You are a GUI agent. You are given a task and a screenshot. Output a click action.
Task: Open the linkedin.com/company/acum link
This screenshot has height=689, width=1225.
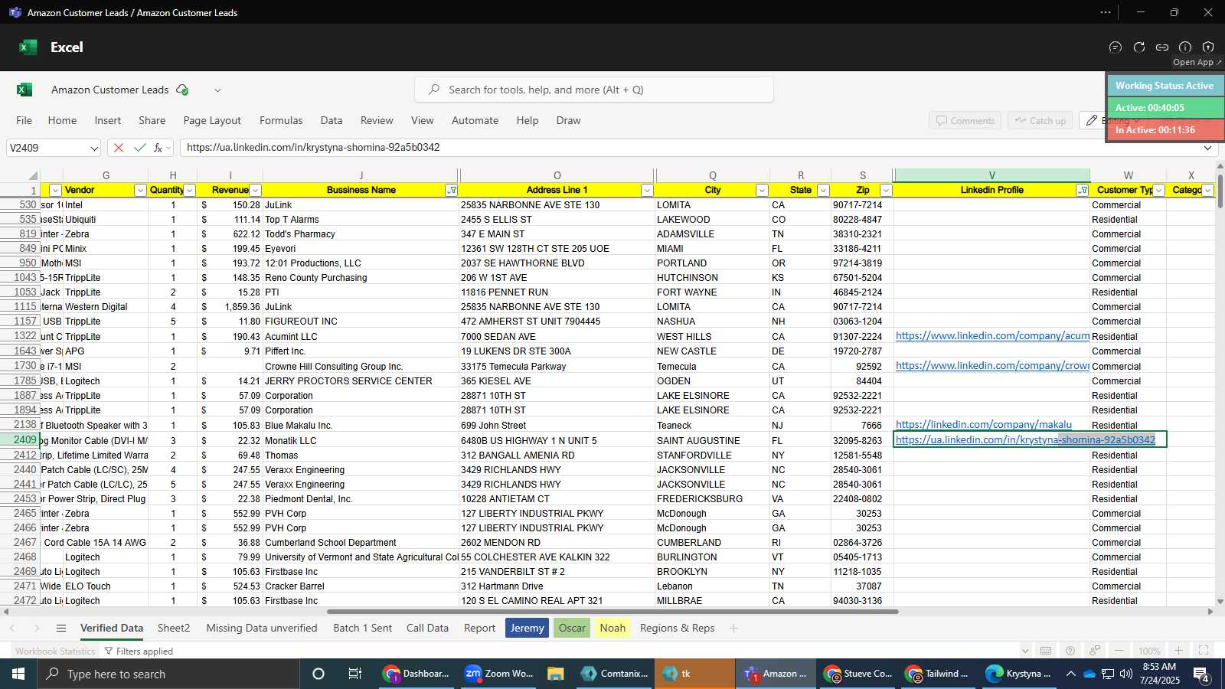point(992,336)
